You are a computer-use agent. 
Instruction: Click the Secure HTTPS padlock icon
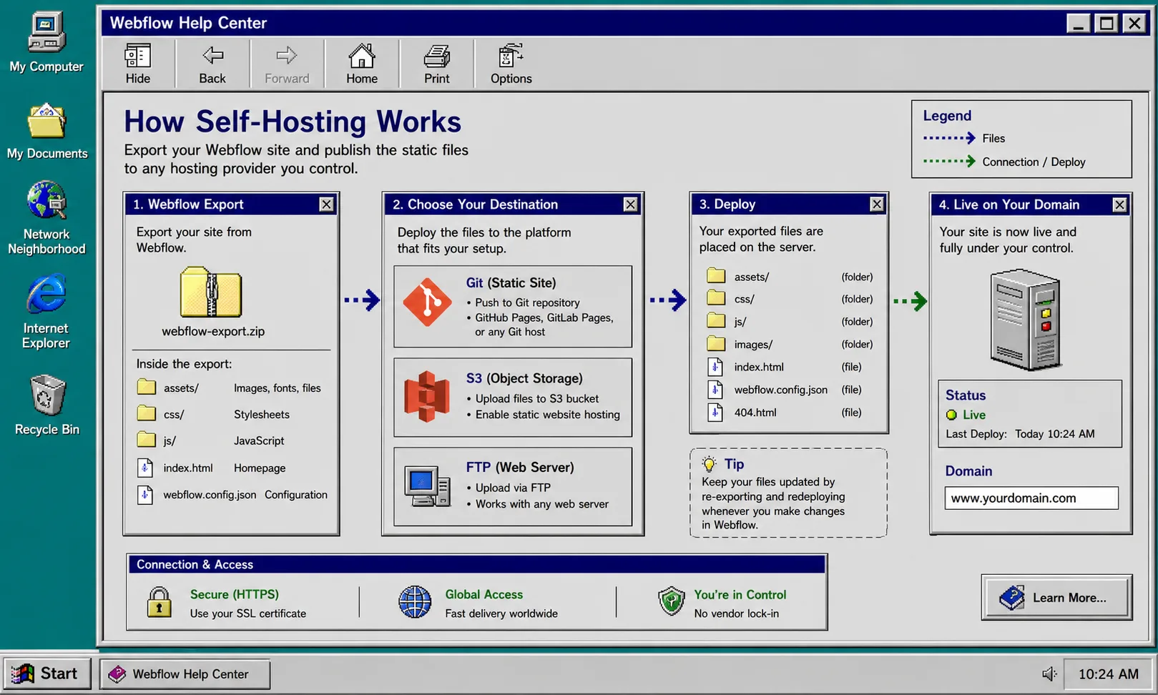(159, 602)
